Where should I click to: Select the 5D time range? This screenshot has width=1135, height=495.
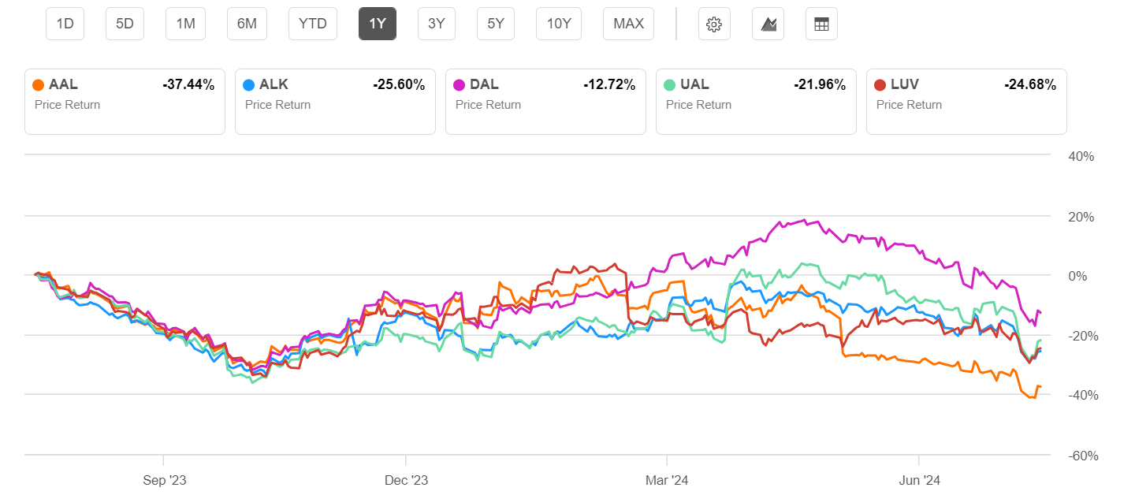125,24
